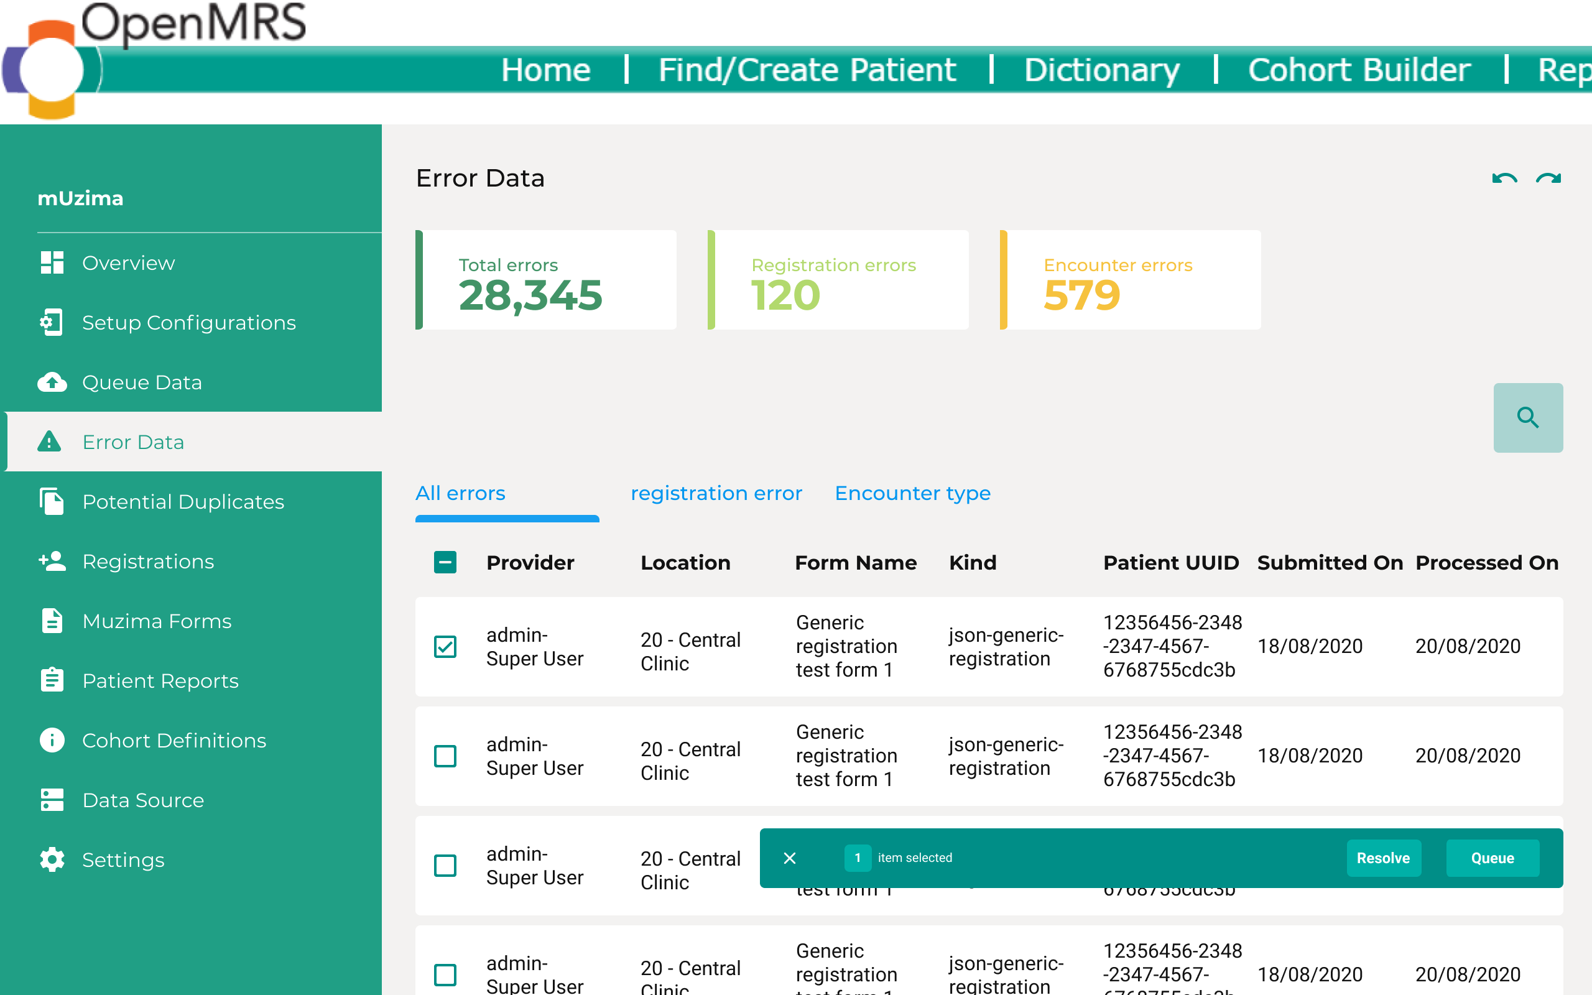Click first row's admin-Super User provider
The height and width of the screenshot is (995, 1592).
pyautogui.click(x=535, y=647)
